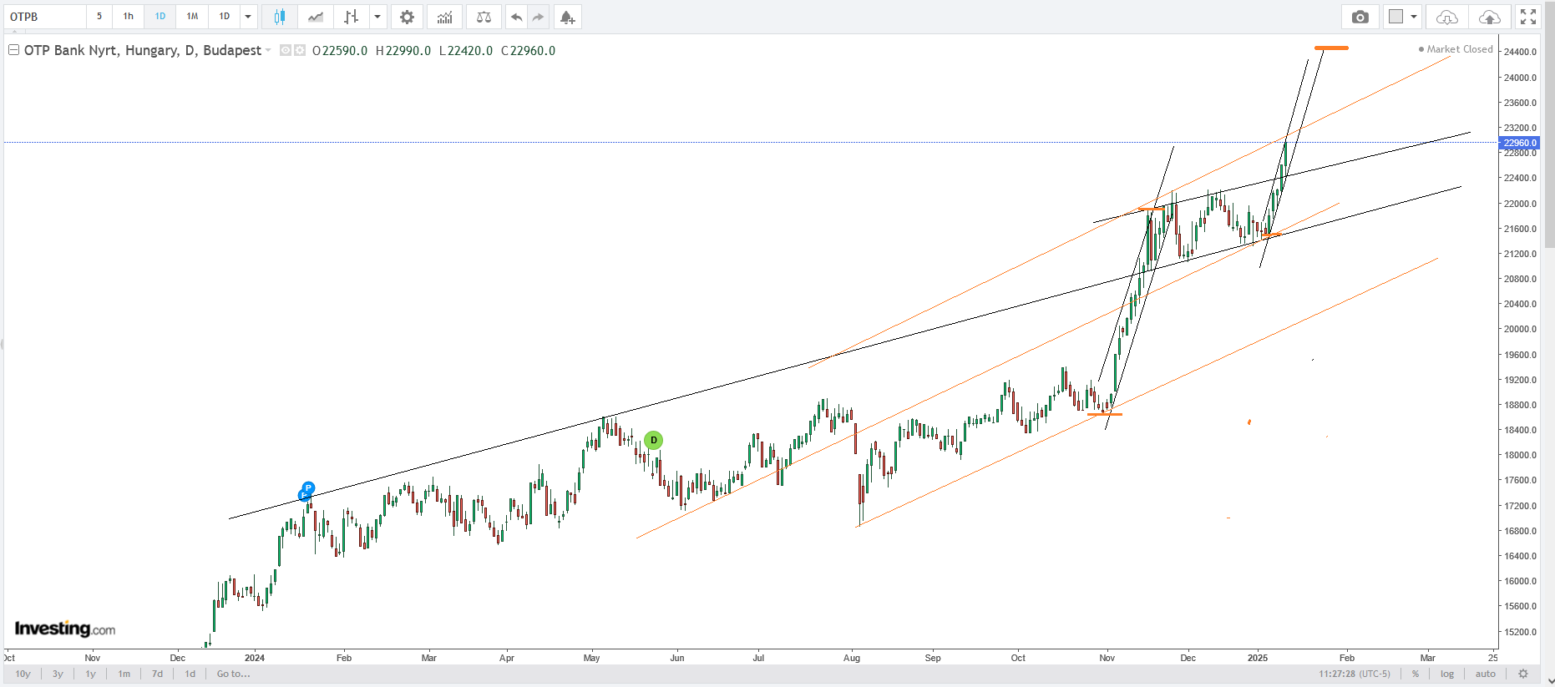Open the interval dropdown arrow
This screenshot has width=1555, height=687.
(x=248, y=17)
